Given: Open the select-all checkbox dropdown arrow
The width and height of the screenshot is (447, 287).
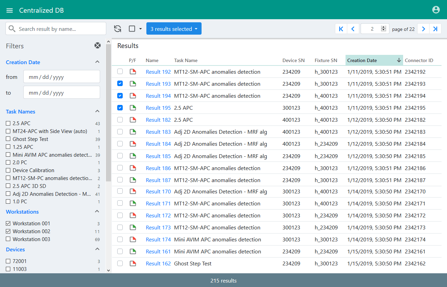Looking at the screenshot, I should pos(141,29).
